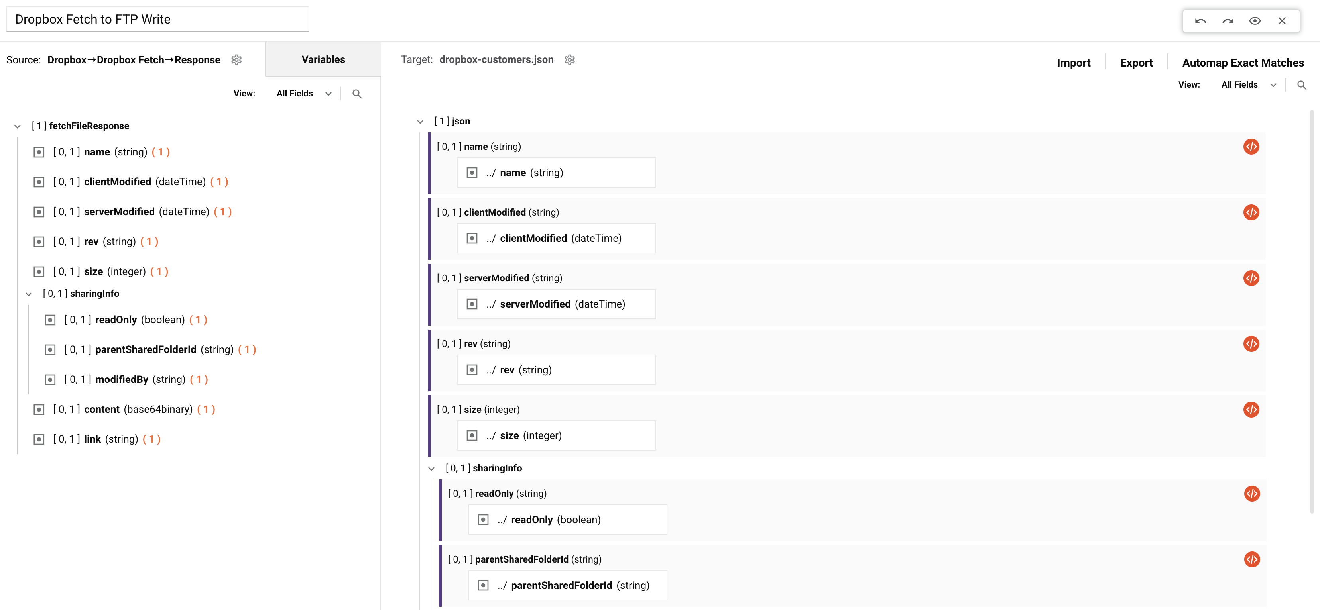1320x610 pixels.
Task: Click the redo arrow icon
Action: [1228, 21]
